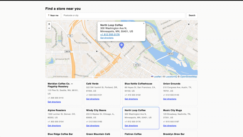
Task: Get directions to Alpine Roasters
Action: pos(54,126)
